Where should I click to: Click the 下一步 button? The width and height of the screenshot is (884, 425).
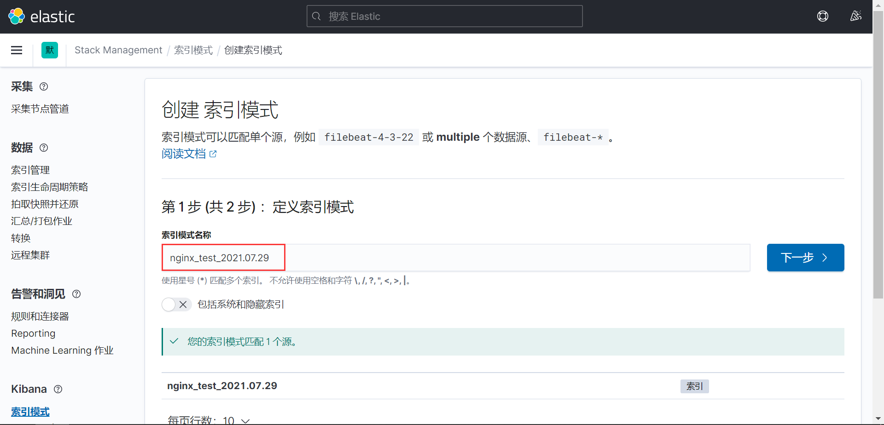point(805,258)
